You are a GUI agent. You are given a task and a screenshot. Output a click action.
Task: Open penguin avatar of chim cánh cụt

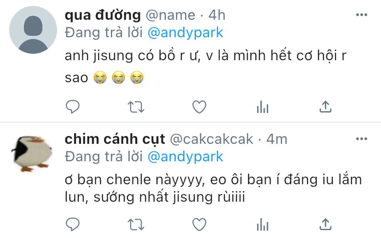click(x=32, y=153)
